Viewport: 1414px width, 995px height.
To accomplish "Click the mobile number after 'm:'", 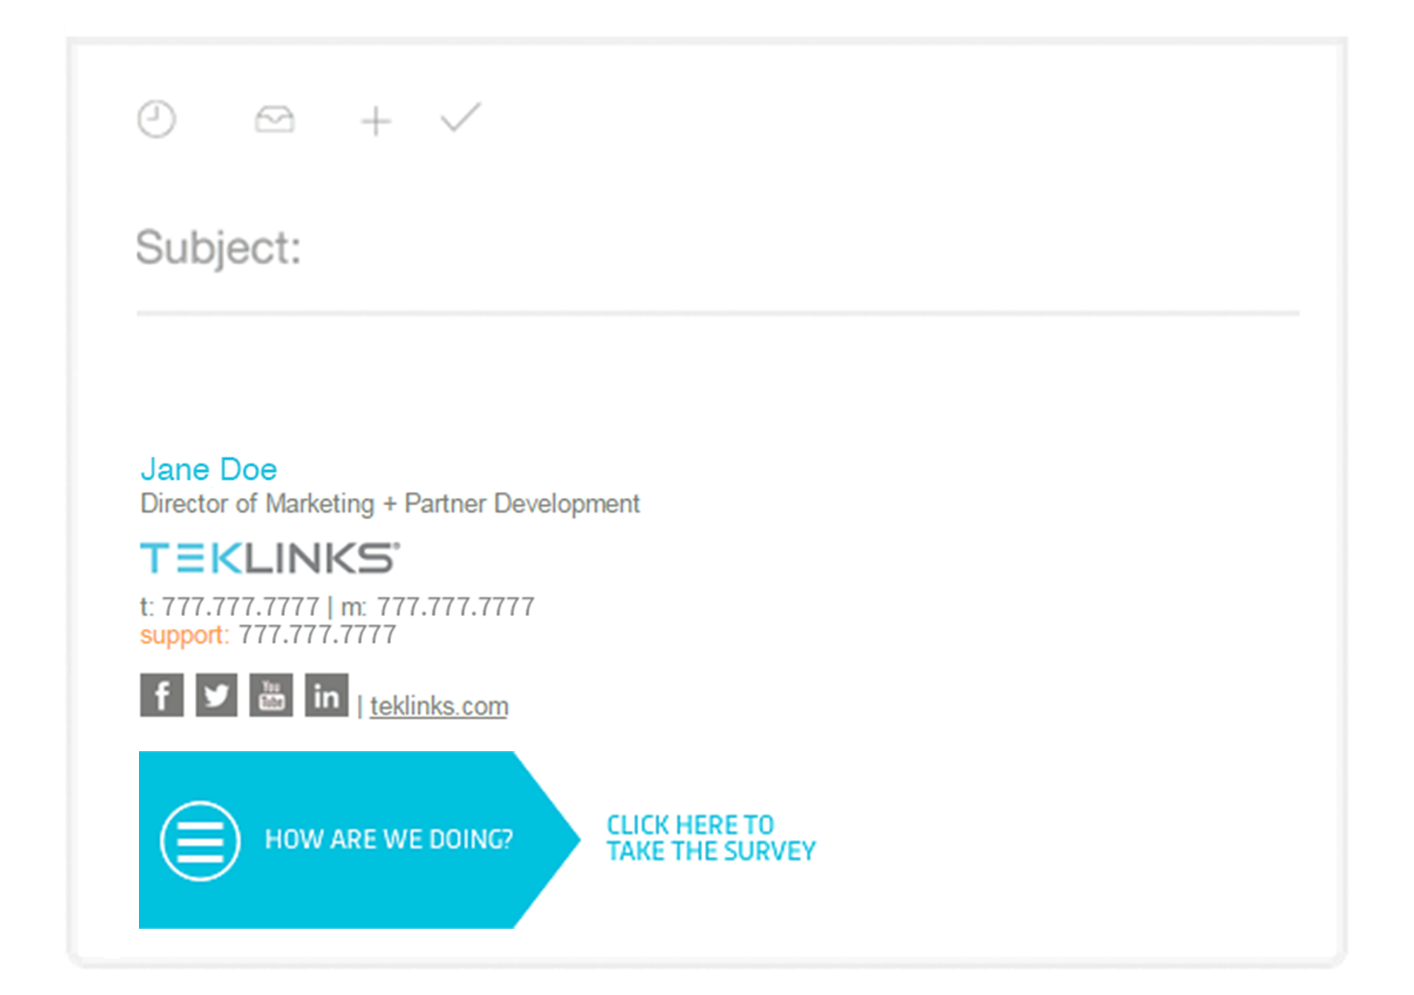I will [x=455, y=607].
